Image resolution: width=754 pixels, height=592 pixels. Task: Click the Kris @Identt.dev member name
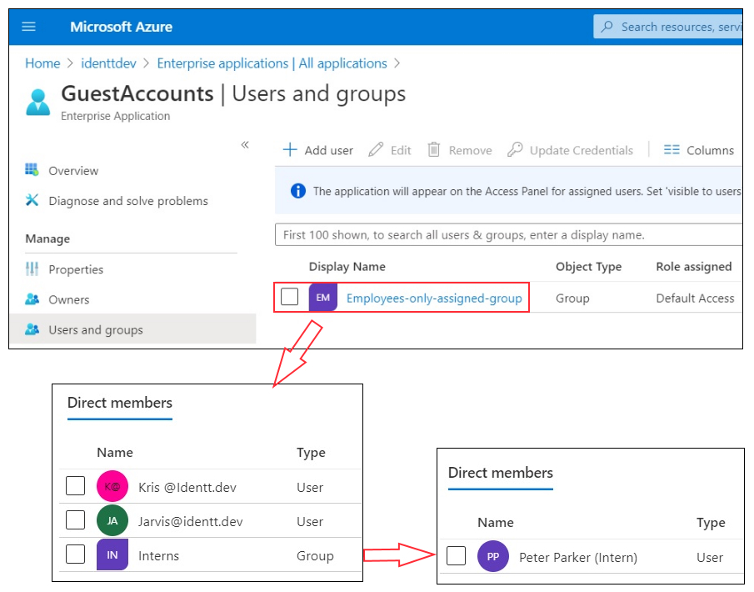(187, 487)
